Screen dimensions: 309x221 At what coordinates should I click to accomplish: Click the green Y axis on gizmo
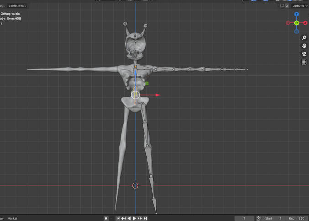coord(296,23)
